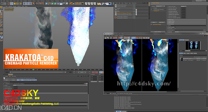This screenshot has height=112, width=208.
Task: Toggle the Log to file checkbox
Action: coord(175,29)
